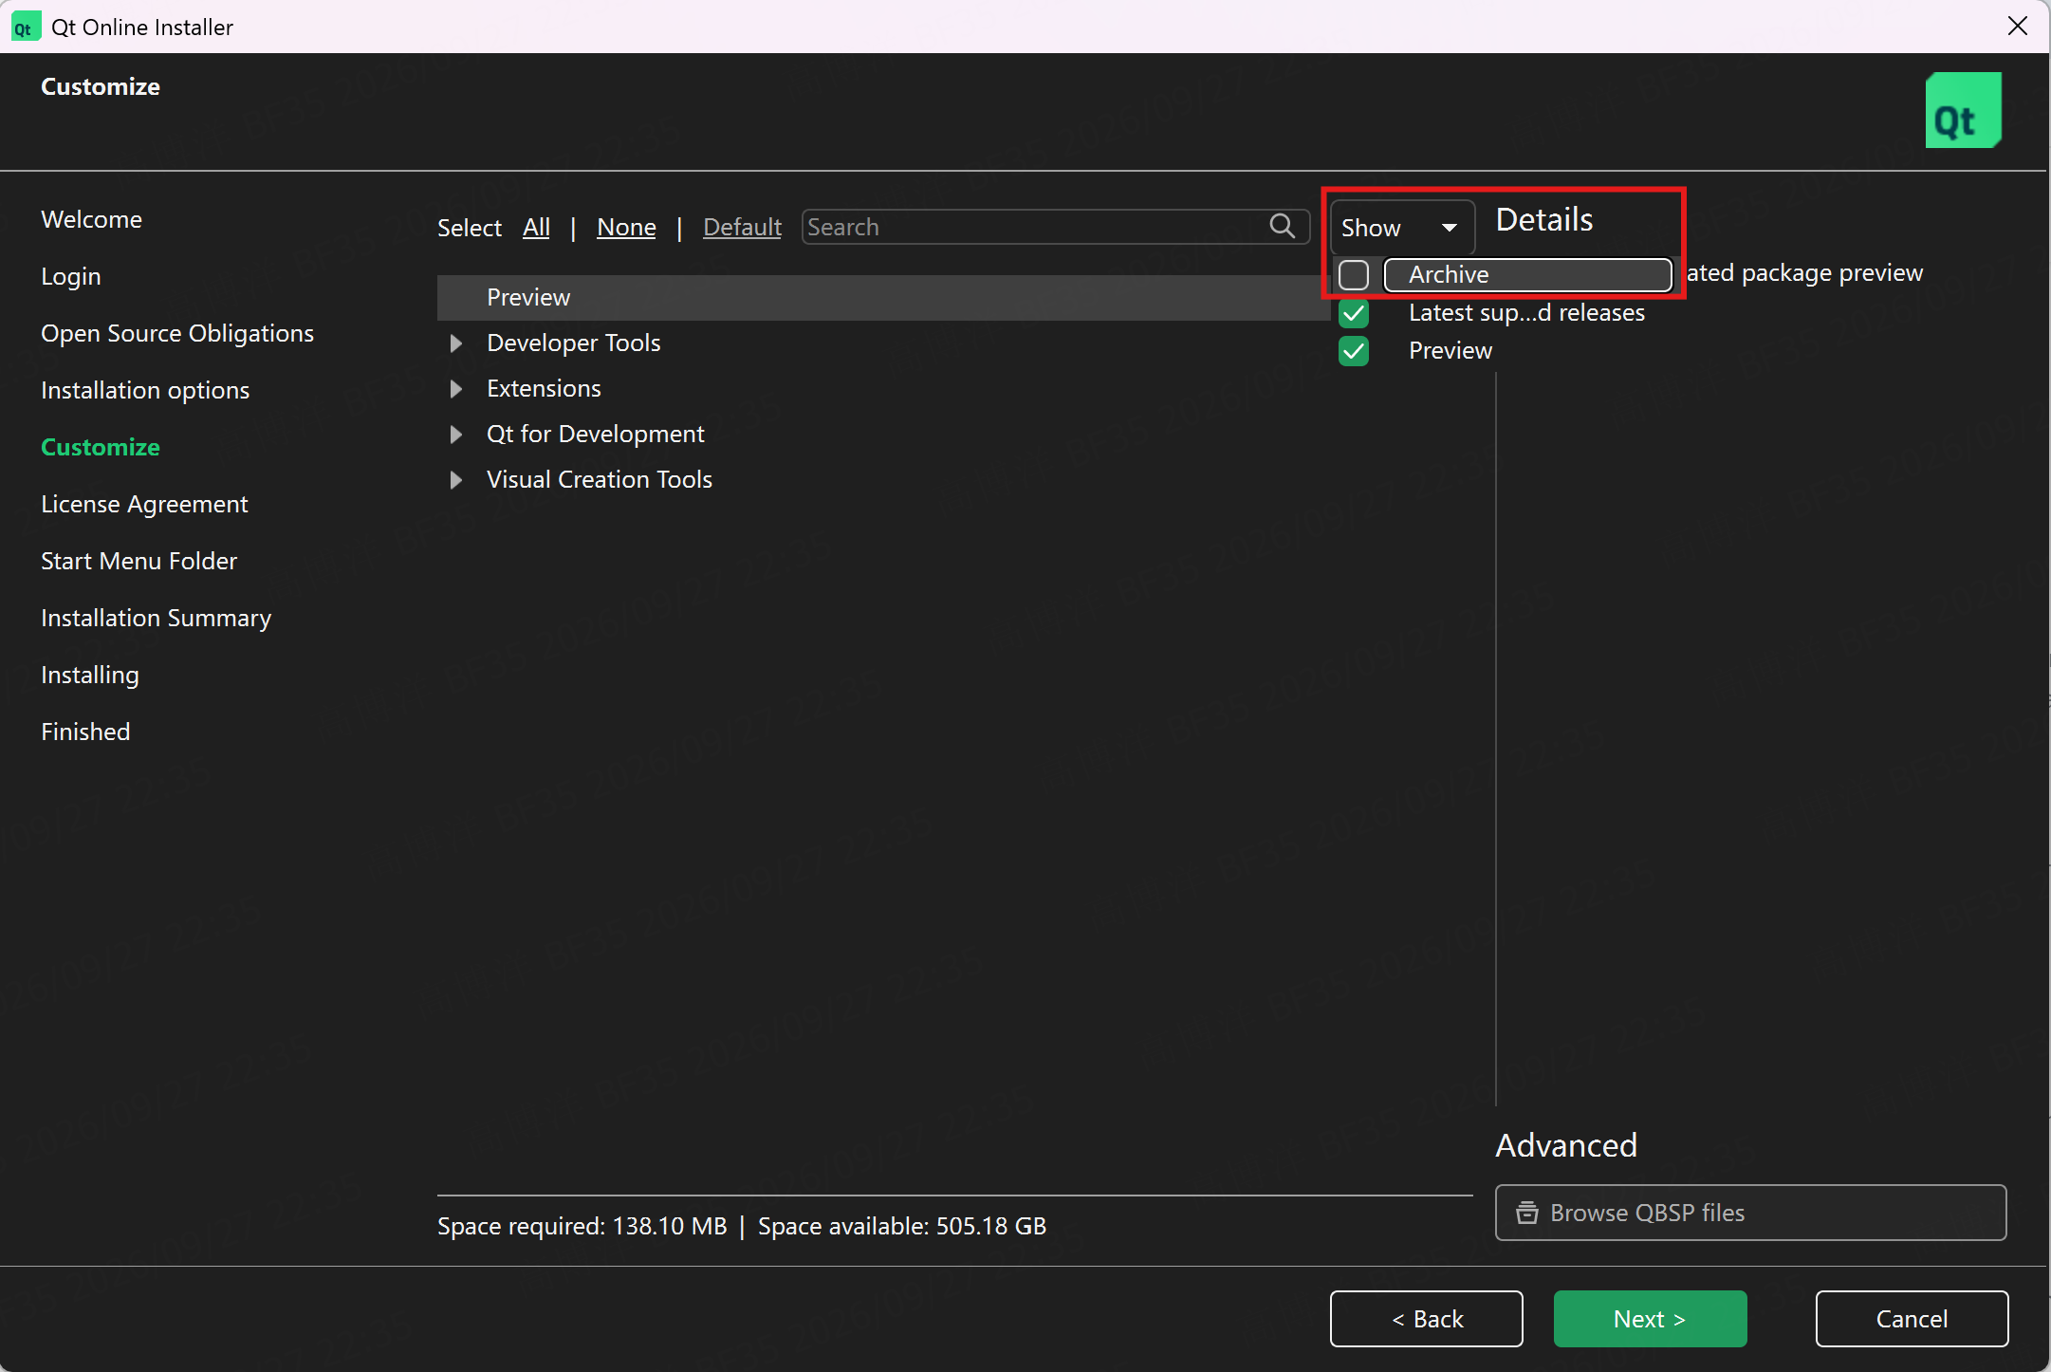Select the Qt for Development row label
The height and width of the screenshot is (1372, 2051).
595,434
